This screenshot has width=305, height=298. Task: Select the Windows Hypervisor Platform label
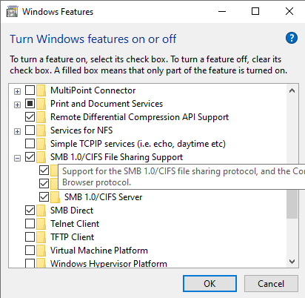coord(109,263)
